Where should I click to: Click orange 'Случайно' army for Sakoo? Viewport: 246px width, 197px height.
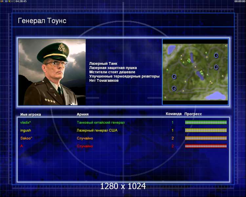85,138
